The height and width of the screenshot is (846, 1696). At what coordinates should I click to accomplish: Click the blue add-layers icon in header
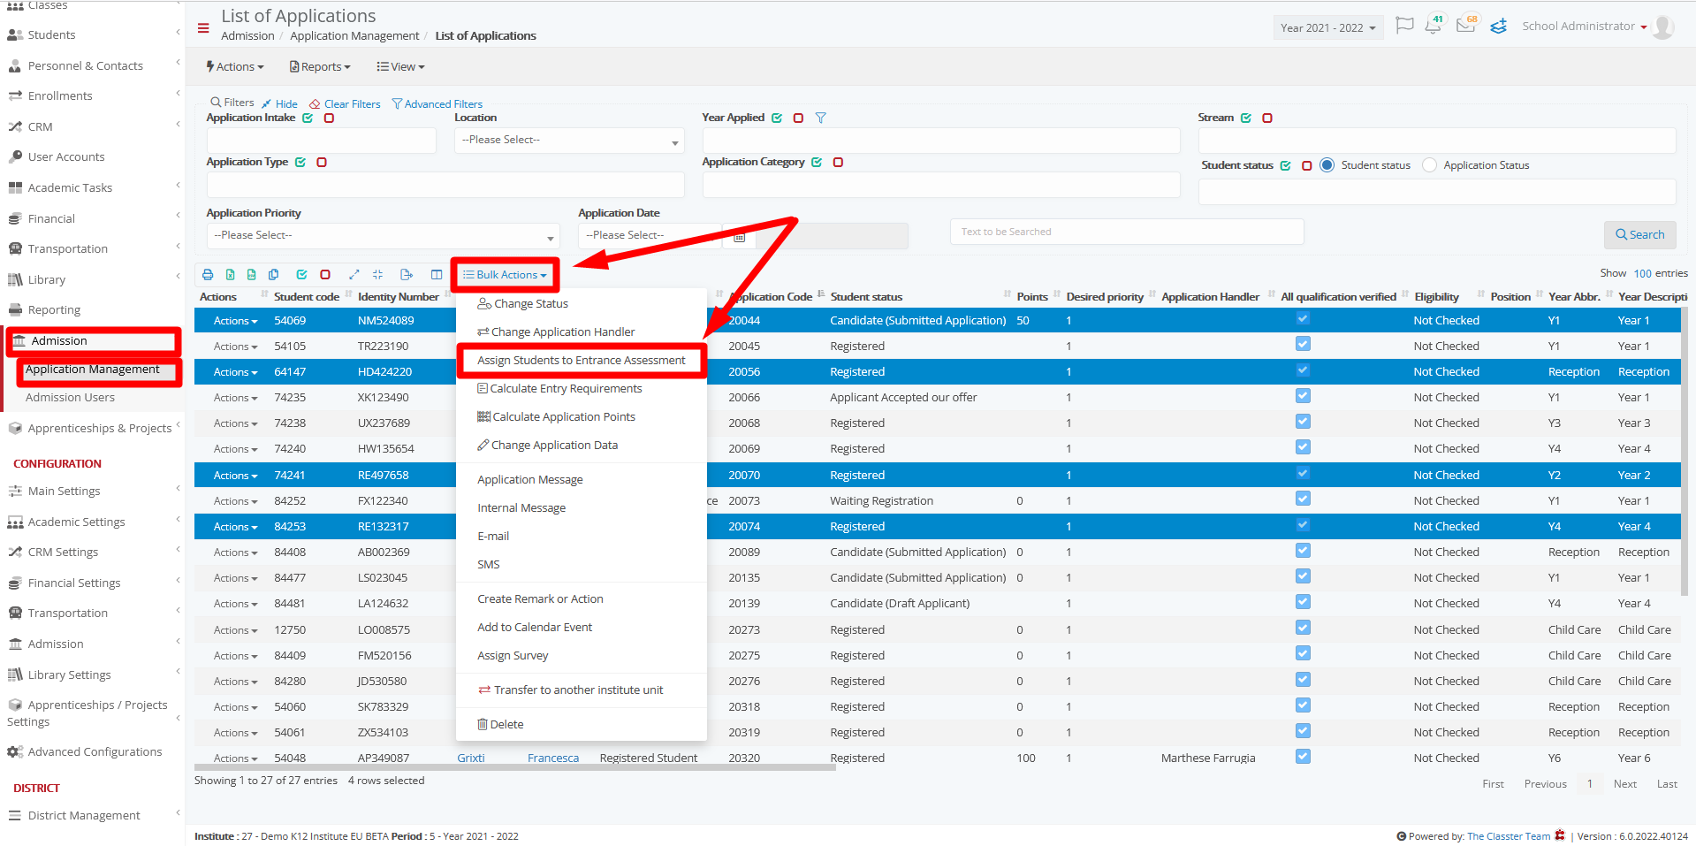1499,27
